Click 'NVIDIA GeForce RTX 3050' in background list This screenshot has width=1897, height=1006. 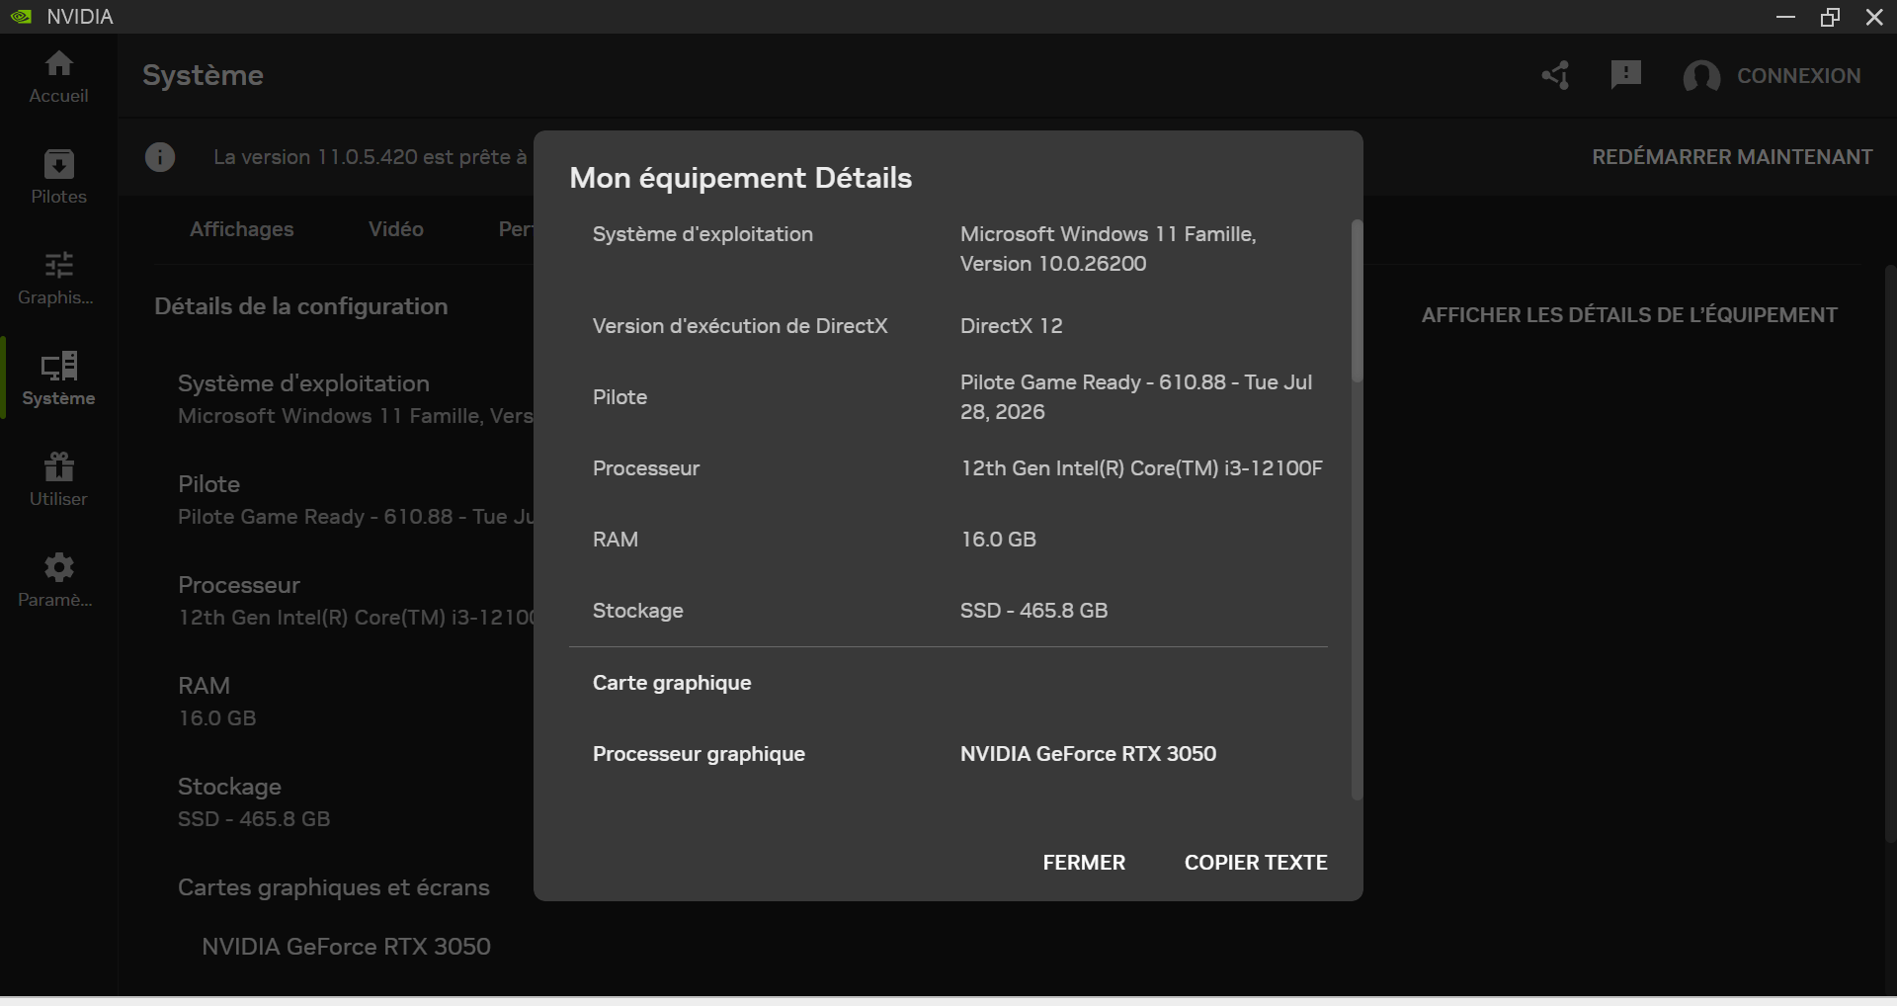click(x=346, y=947)
